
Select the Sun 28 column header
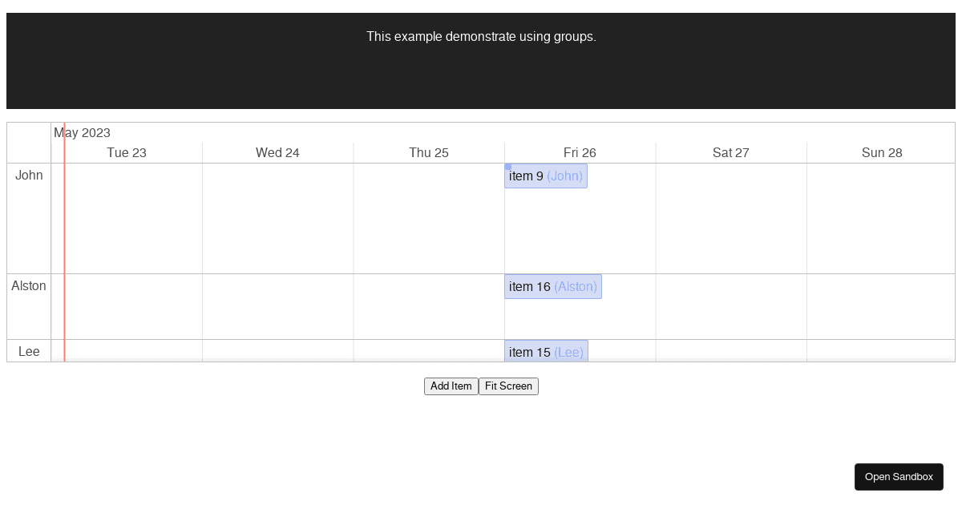(882, 152)
